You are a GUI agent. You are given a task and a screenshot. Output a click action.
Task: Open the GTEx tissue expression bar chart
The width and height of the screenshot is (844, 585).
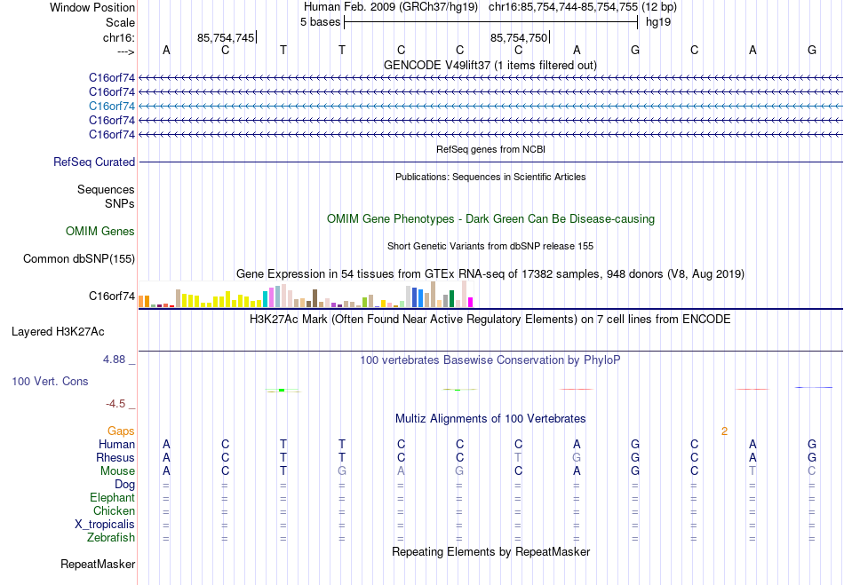tap(306, 294)
